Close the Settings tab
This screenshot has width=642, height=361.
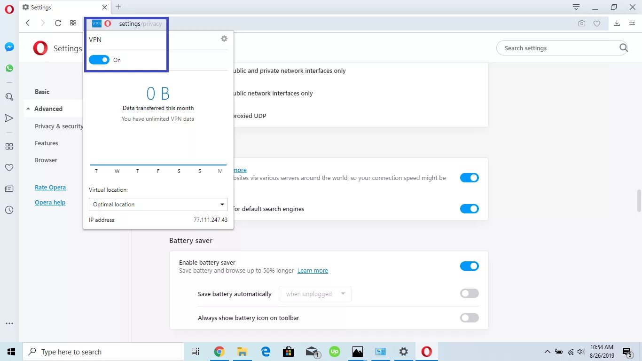104,7
